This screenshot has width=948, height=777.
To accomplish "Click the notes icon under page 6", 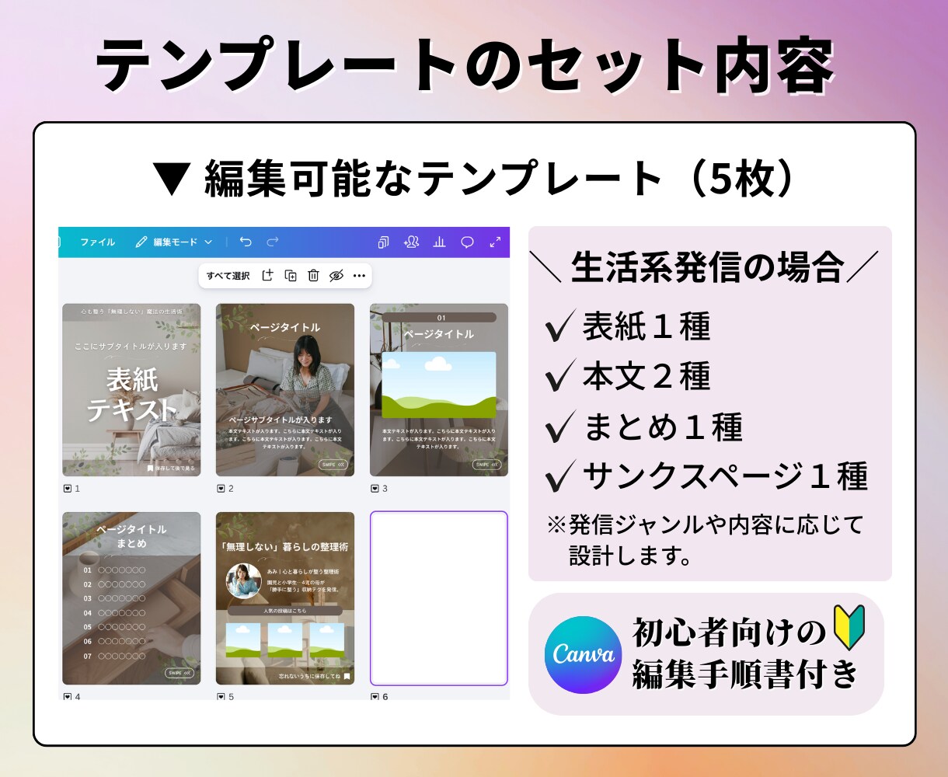I will tap(375, 696).
